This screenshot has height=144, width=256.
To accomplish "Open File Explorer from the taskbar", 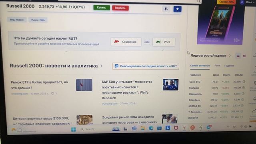I will click(143, 128).
